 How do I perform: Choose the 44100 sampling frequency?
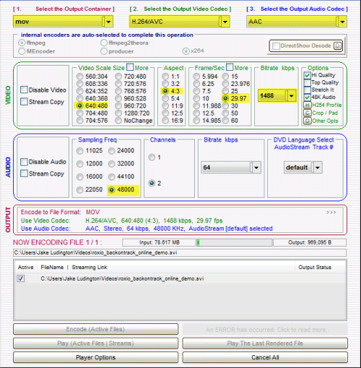point(111,177)
